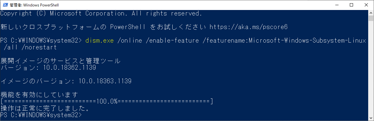Click the https://aka.ms/pscore6 URL

(x=248, y=27)
